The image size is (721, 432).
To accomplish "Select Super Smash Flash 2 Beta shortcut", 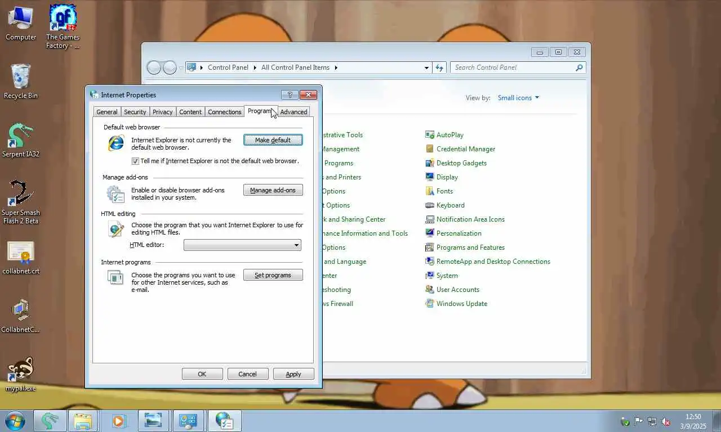I will pyautogui.click(x=21, y=202).
